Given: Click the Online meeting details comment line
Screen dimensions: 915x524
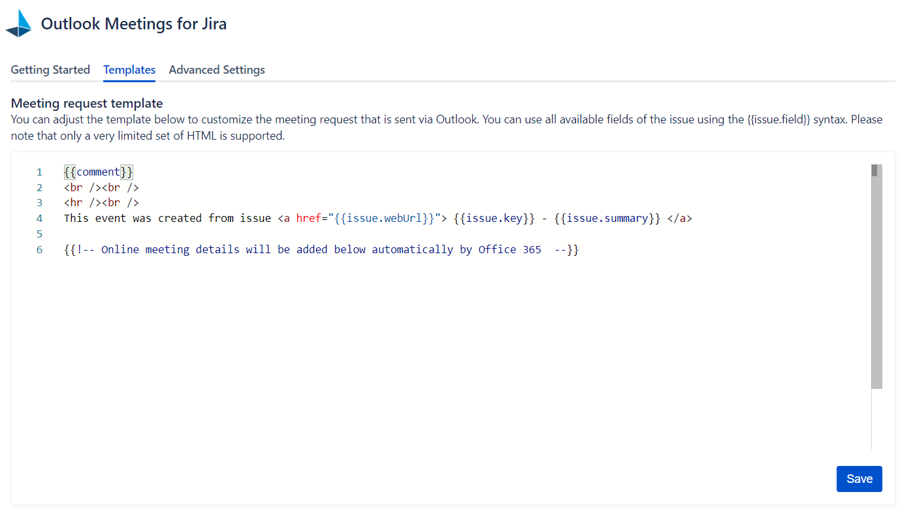Looking at the screenshot, I should tap(321, 250).
